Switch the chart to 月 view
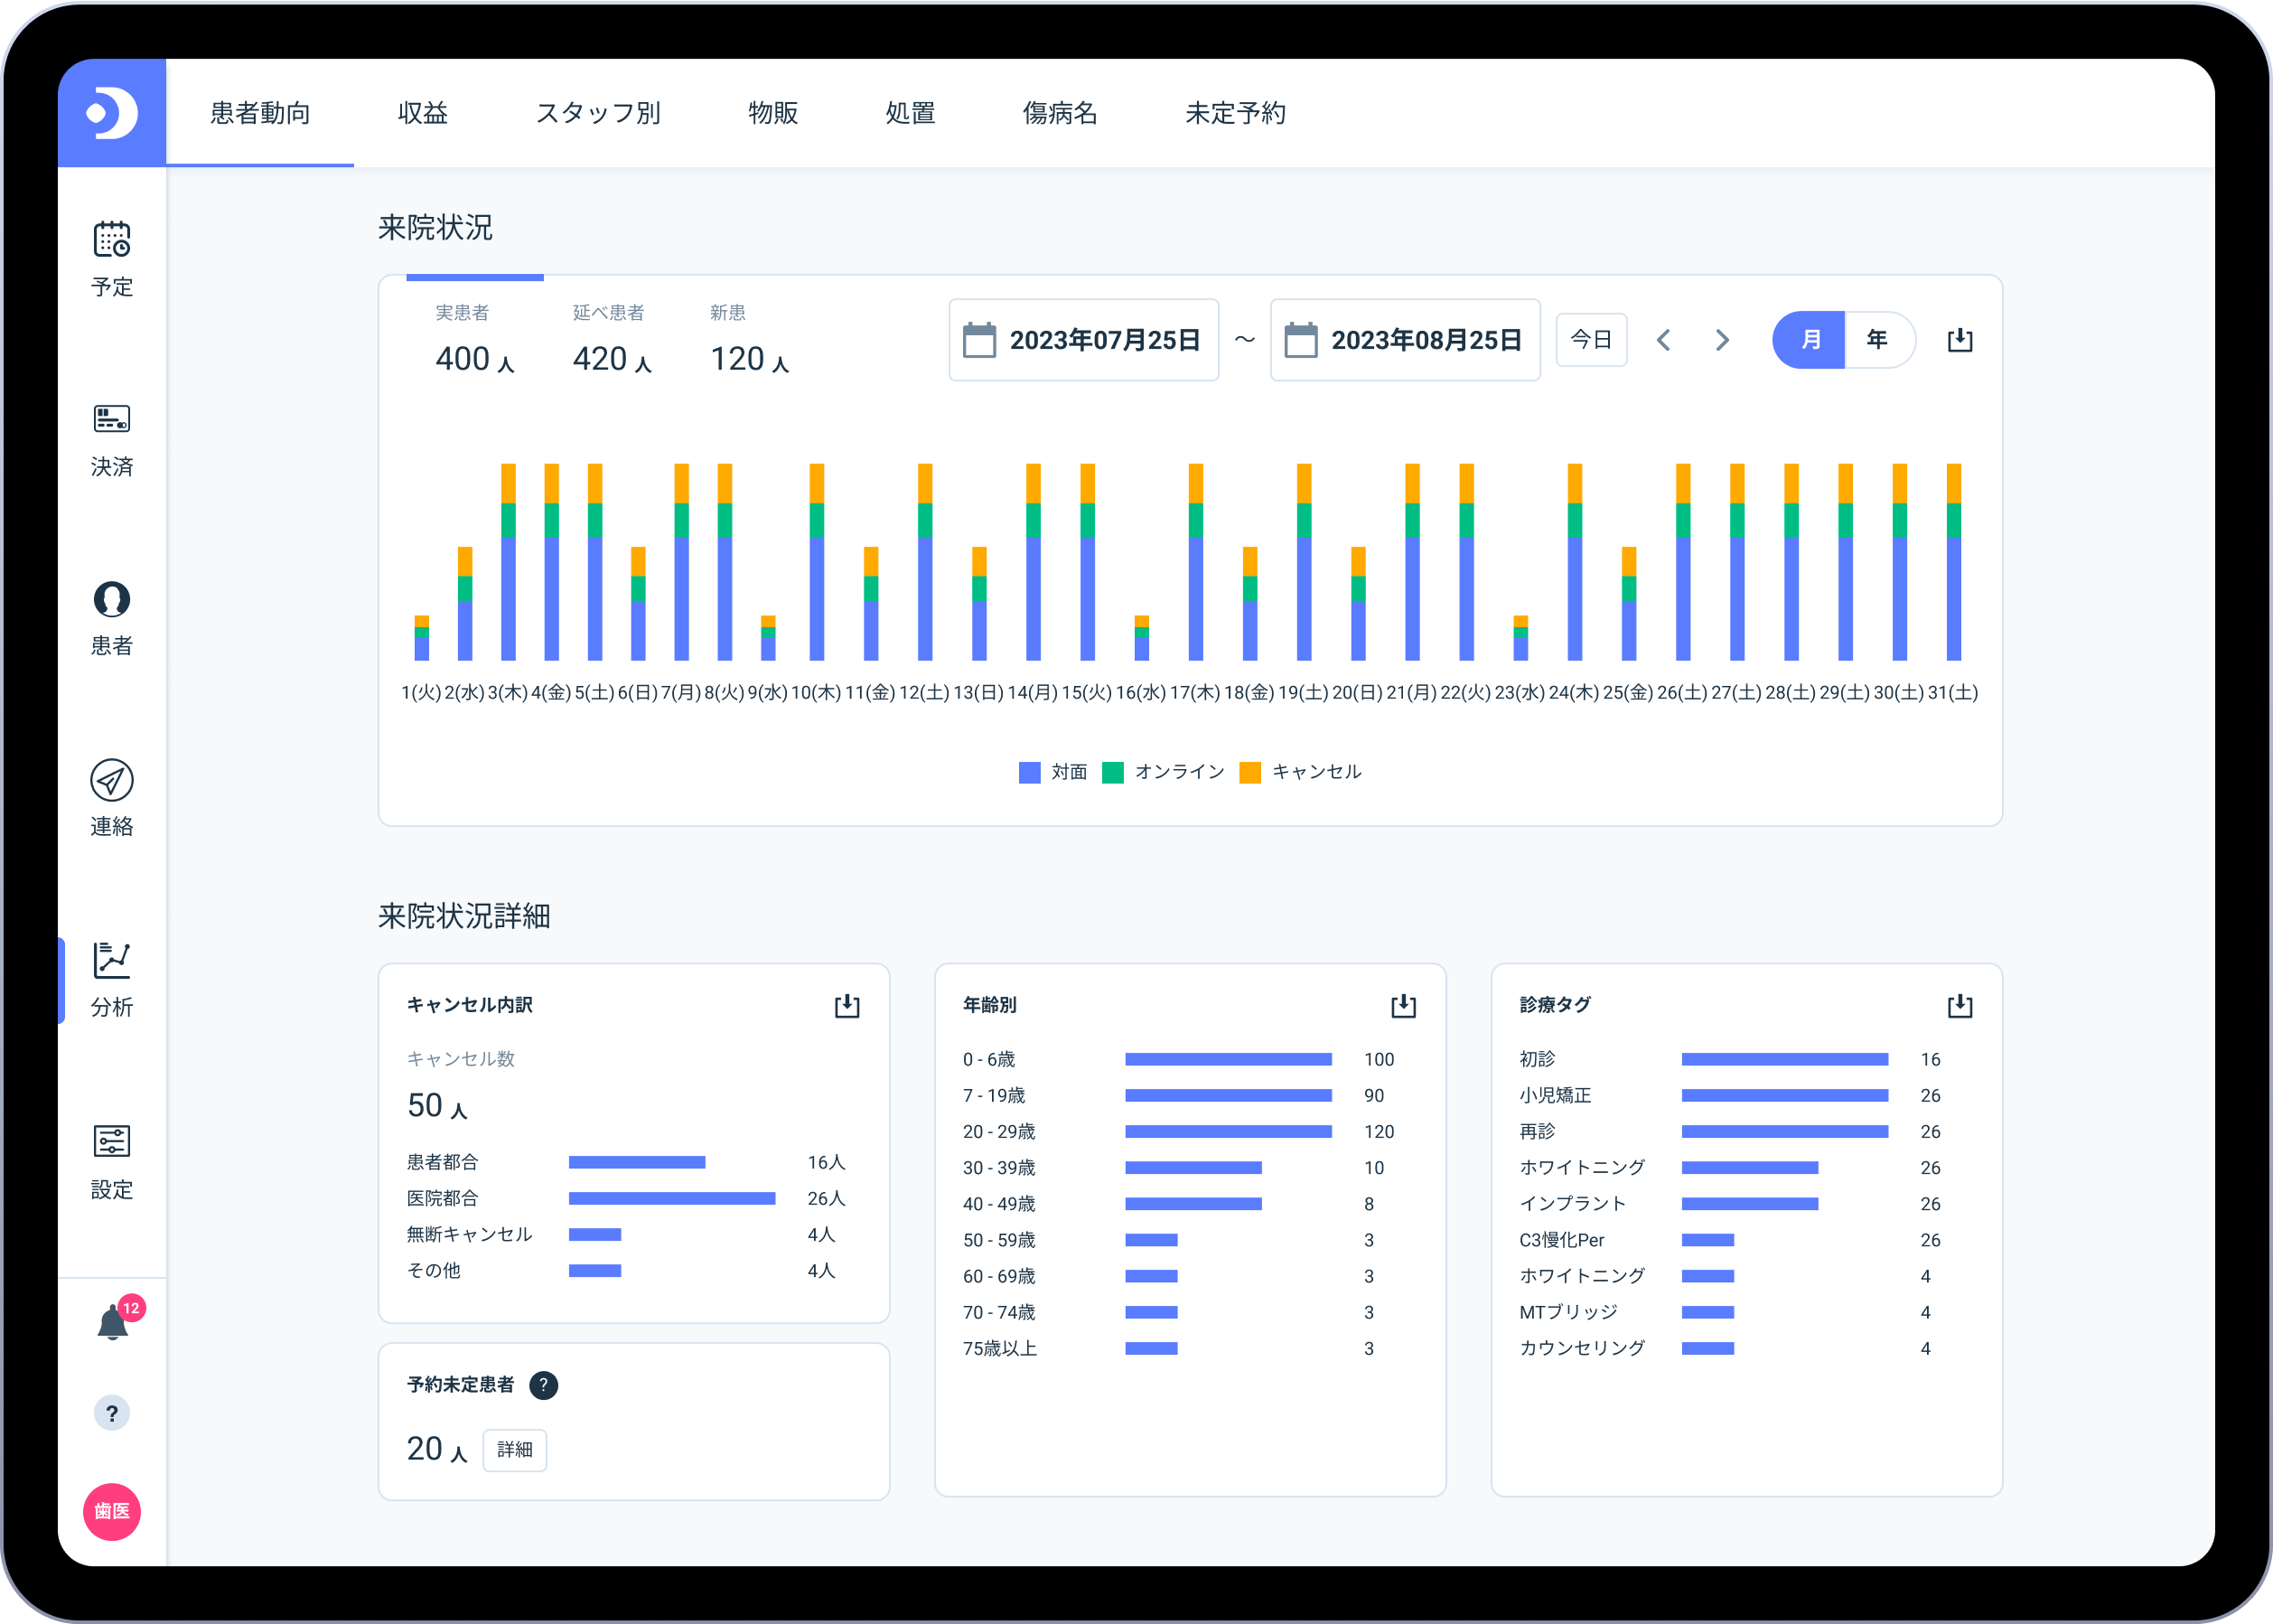 [1810, 340]
